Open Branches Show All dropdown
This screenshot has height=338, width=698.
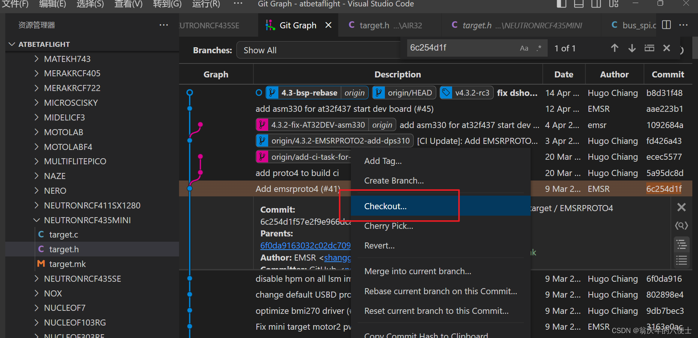tap(318, 50)
